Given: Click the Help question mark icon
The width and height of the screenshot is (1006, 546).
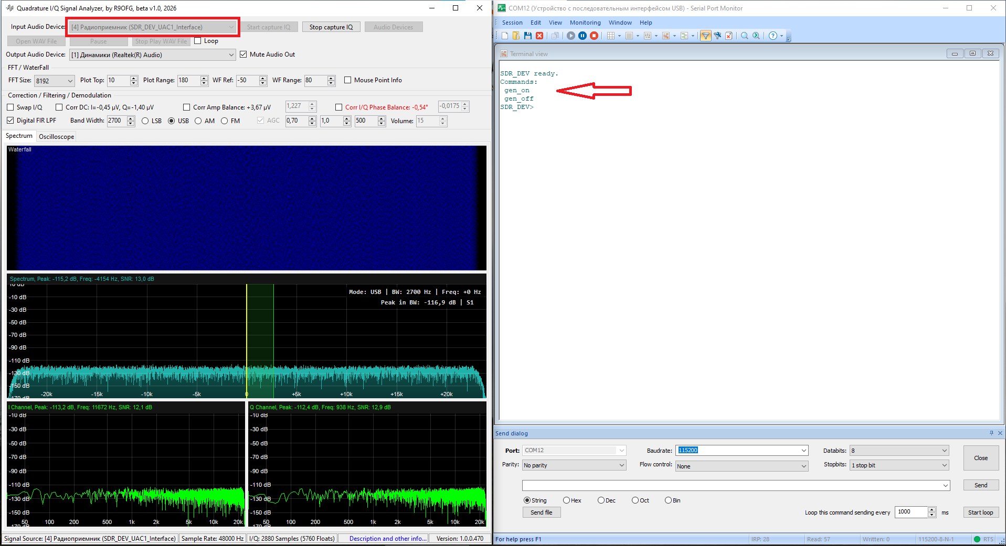Looking at the screenshot, I should pos(772,36).
